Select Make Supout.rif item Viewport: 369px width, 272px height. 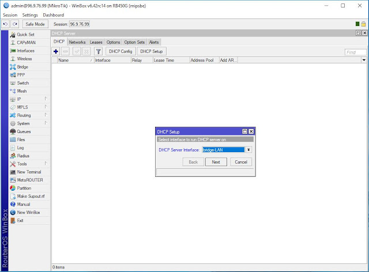click(x=29, y=196)
